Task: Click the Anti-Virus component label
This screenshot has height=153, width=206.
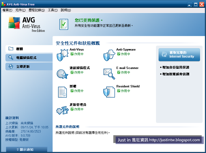Action: 77,50
